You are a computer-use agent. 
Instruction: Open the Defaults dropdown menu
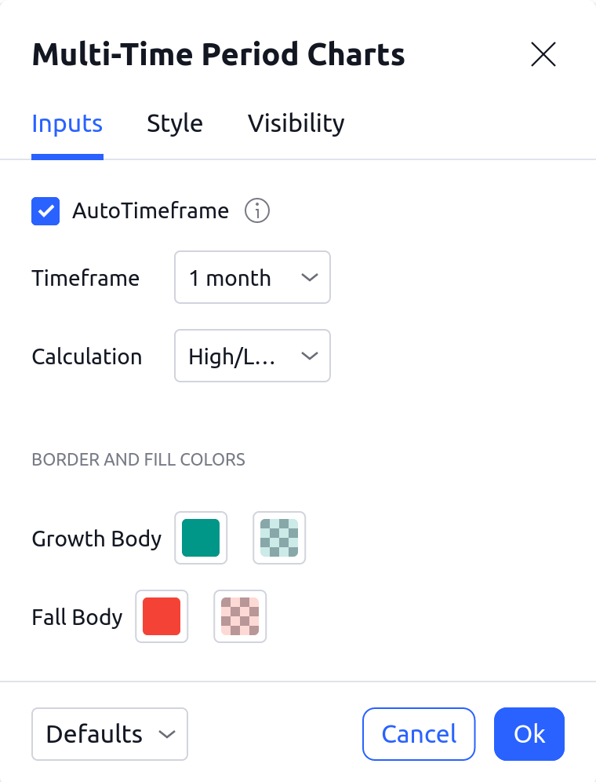(110, 734)
